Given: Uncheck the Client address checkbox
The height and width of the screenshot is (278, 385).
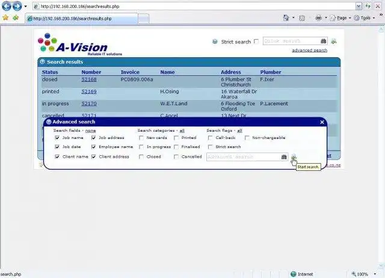Looking at the screenshot, I should click(93, 156).
